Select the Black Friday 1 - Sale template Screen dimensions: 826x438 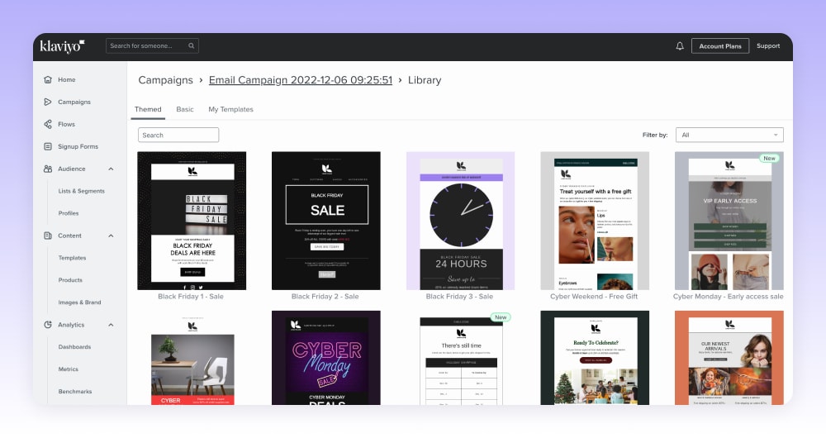coord(192,221)
